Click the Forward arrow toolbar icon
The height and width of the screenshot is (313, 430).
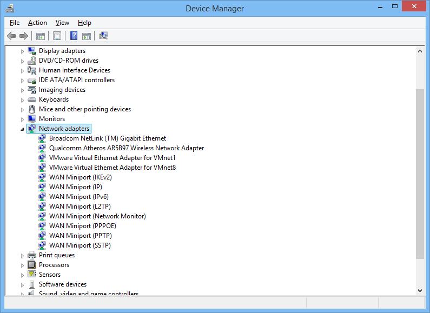pos(24,36)
